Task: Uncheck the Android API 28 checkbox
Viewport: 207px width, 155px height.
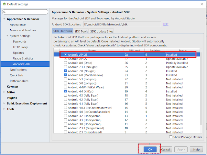Action: [65, 54]
